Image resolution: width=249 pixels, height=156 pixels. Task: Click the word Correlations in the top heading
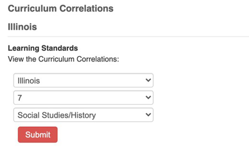coord(86,8)
